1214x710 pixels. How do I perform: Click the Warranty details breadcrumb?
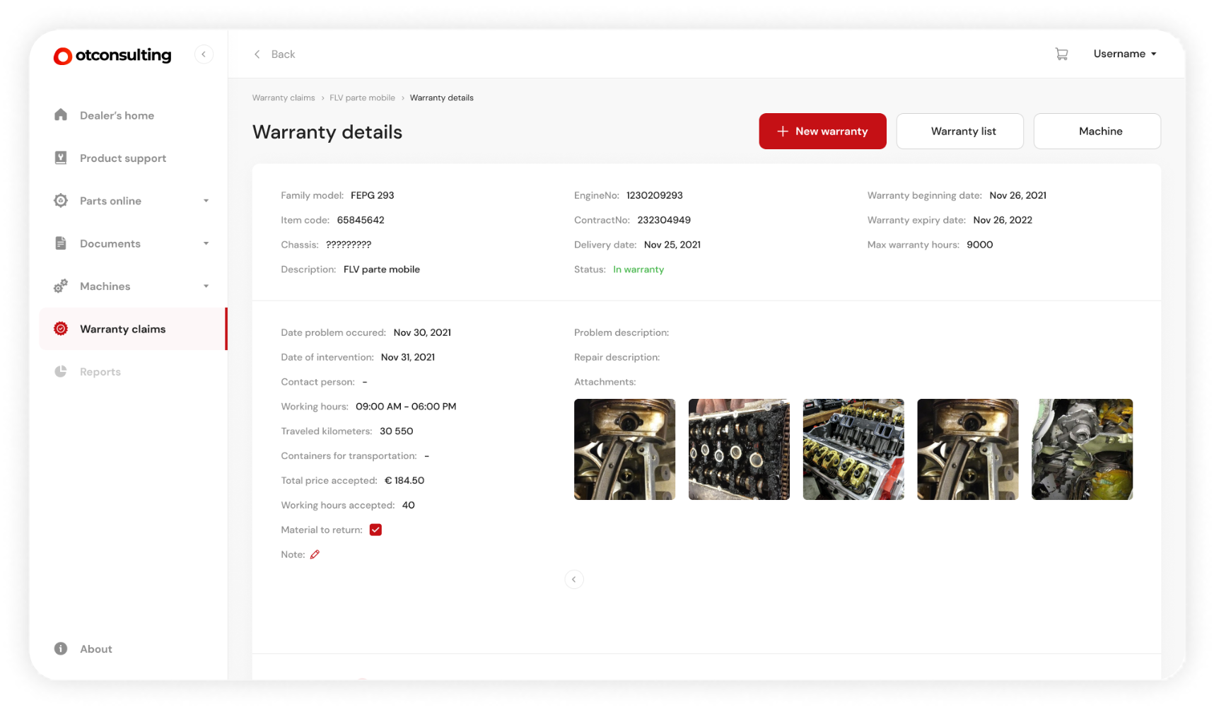click(x=442, y=98)
